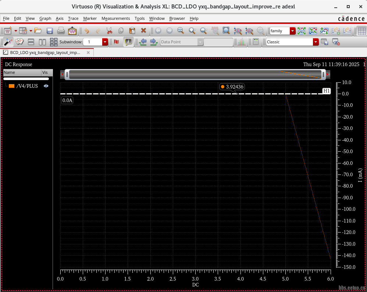Open a file with the folder icon
Viewport: 367px width, 292px height.
[38, 30]
